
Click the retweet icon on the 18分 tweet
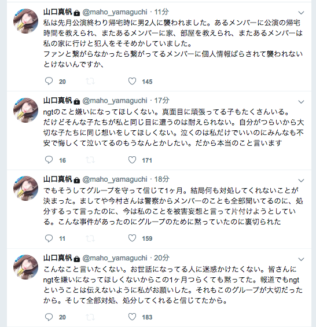coord(90,238)
